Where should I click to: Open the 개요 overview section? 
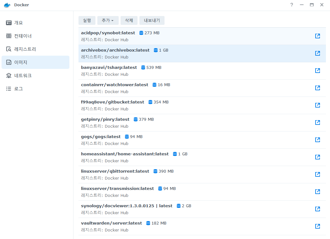pos(35,23)
